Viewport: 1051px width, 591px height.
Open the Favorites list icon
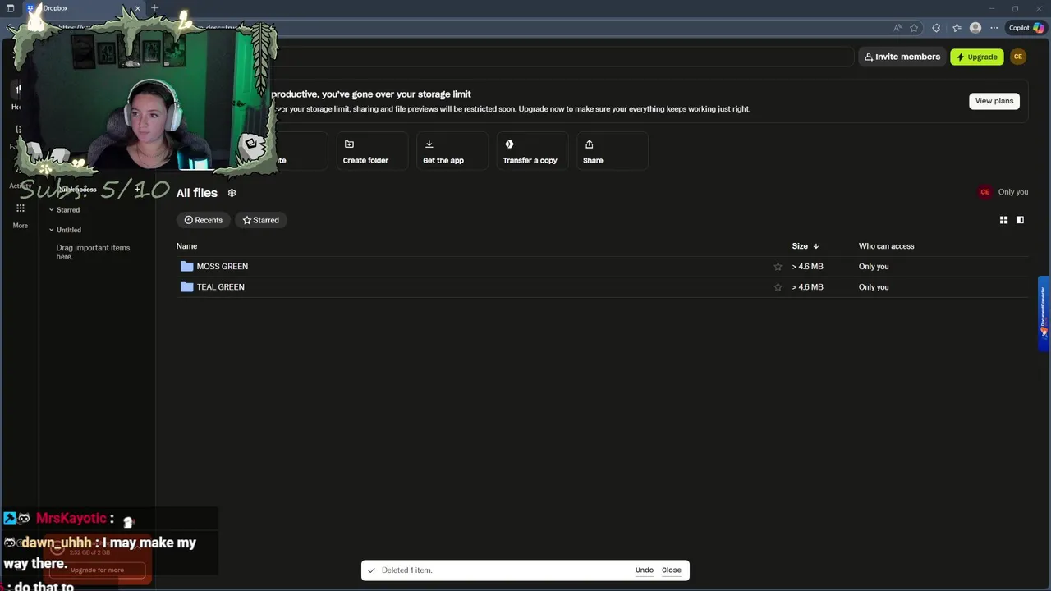[x=957, y=28]
